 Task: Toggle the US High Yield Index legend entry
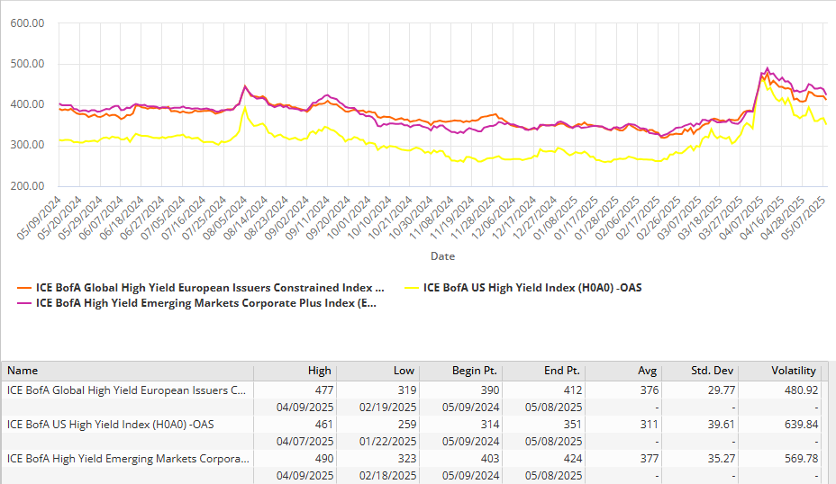(523, 288)
